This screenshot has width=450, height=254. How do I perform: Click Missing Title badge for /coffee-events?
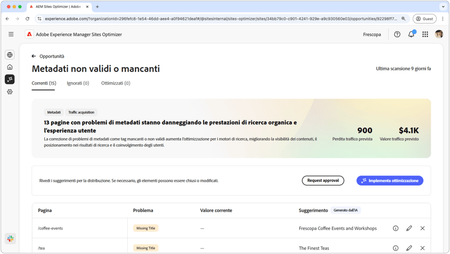coord(146,228)
